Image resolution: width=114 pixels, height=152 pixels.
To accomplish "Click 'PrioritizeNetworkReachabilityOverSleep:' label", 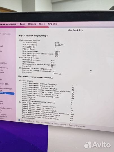I will [x=39, y=102].
